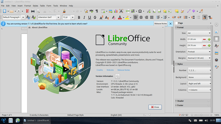Open the File menu

point(3,6)
